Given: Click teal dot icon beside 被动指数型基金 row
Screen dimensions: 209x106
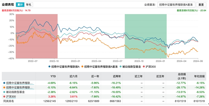Looking at the screenshot, I should click(4, 92).
